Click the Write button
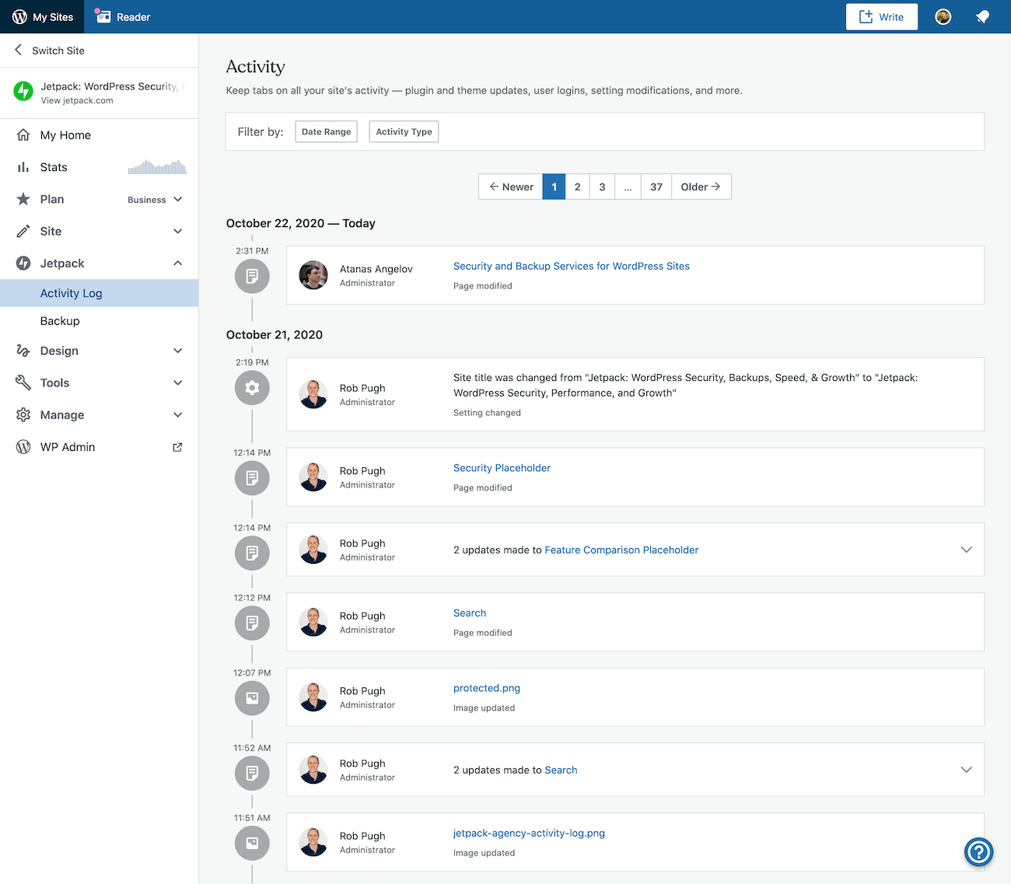Screen dimensions: 1011x884 tap(882, 16)
